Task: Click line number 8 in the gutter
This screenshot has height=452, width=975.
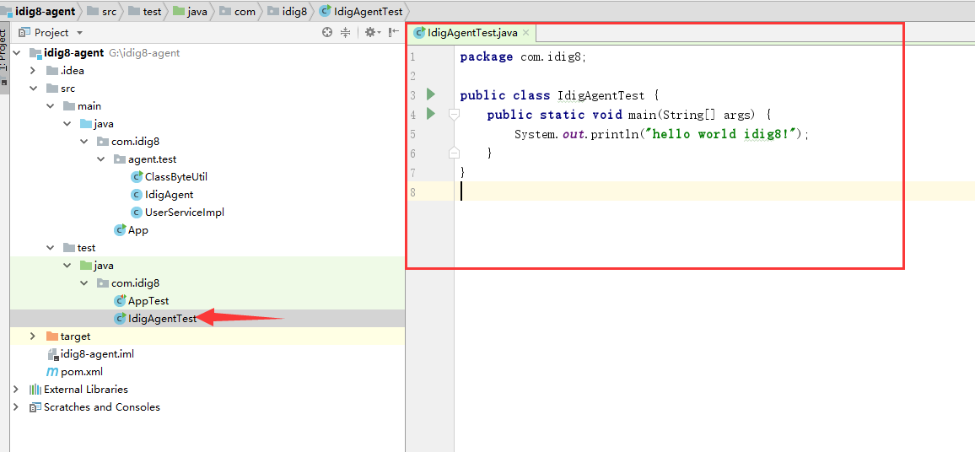Action: point(412,191)
